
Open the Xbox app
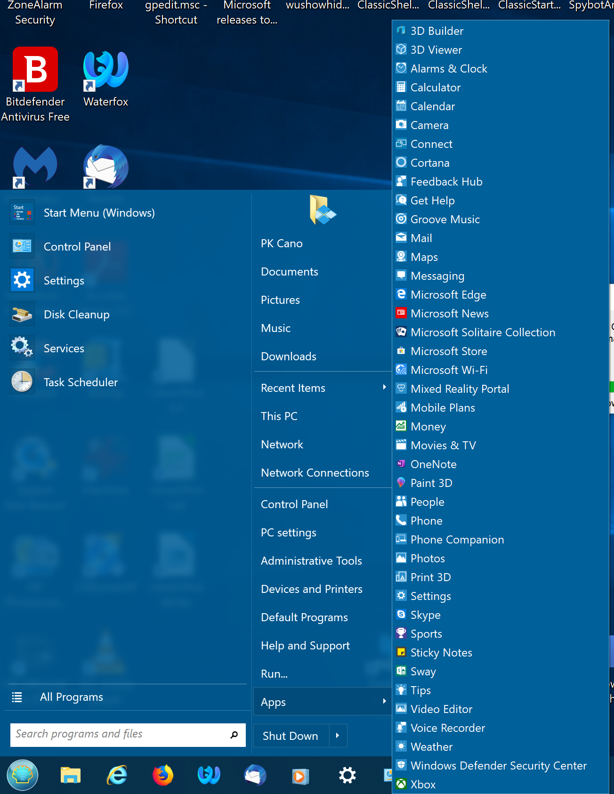(x=501, y=785)
